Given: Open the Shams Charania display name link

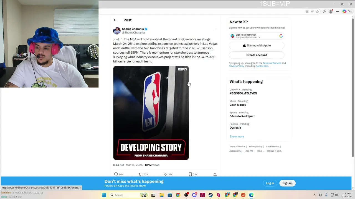Looking at the screenshot, I should pos(133,29).
